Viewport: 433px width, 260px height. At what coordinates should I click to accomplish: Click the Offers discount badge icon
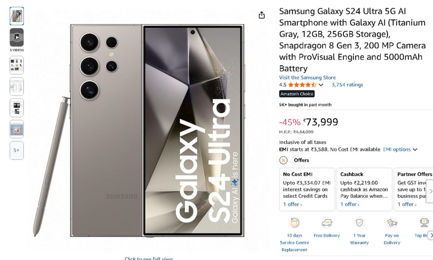[284, 160]
